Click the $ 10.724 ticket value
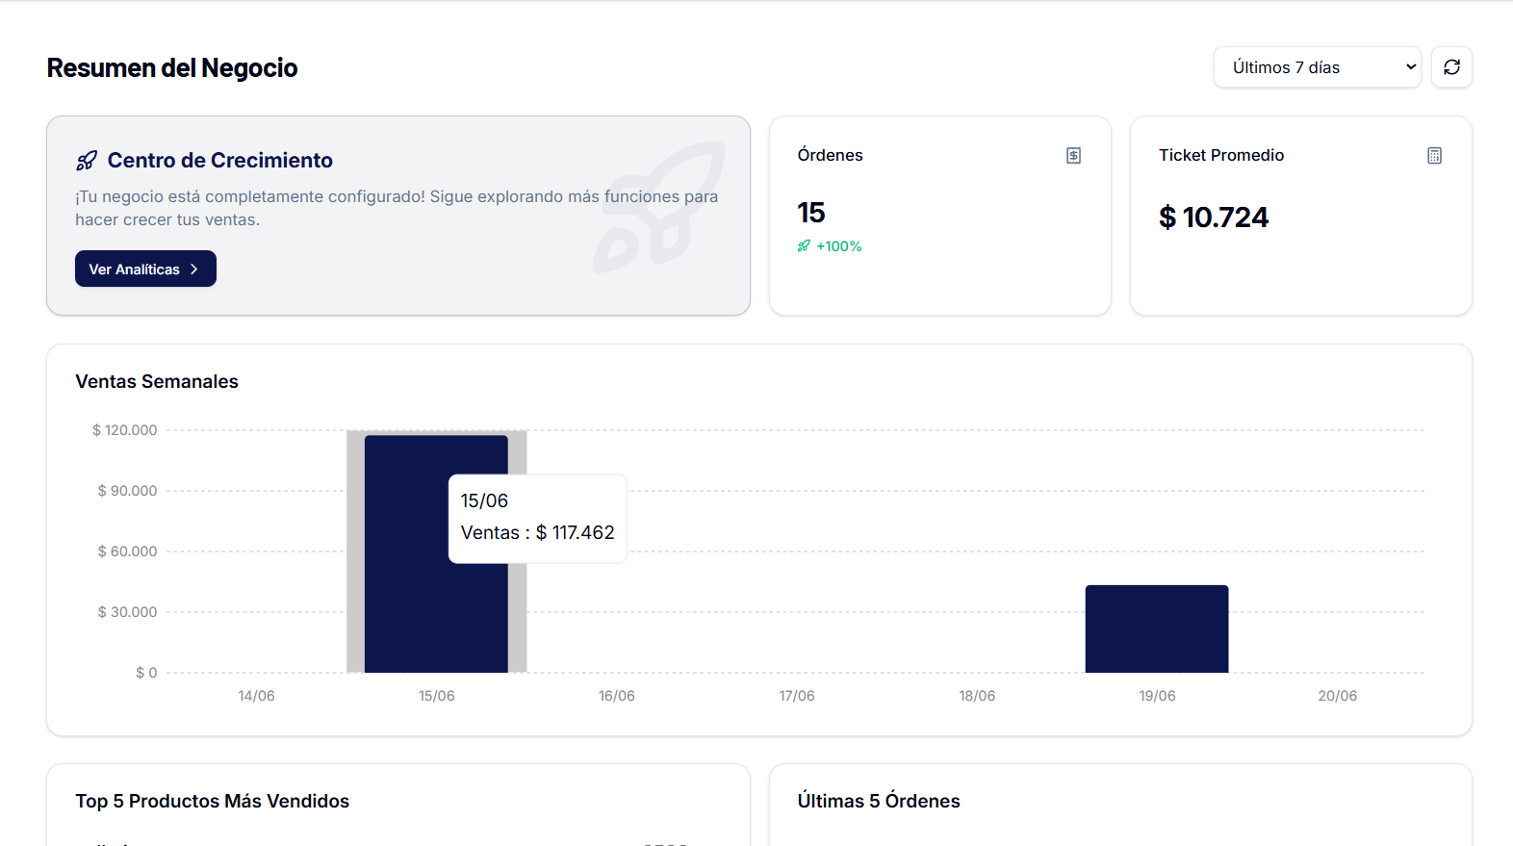 (x=1214, y=218)
